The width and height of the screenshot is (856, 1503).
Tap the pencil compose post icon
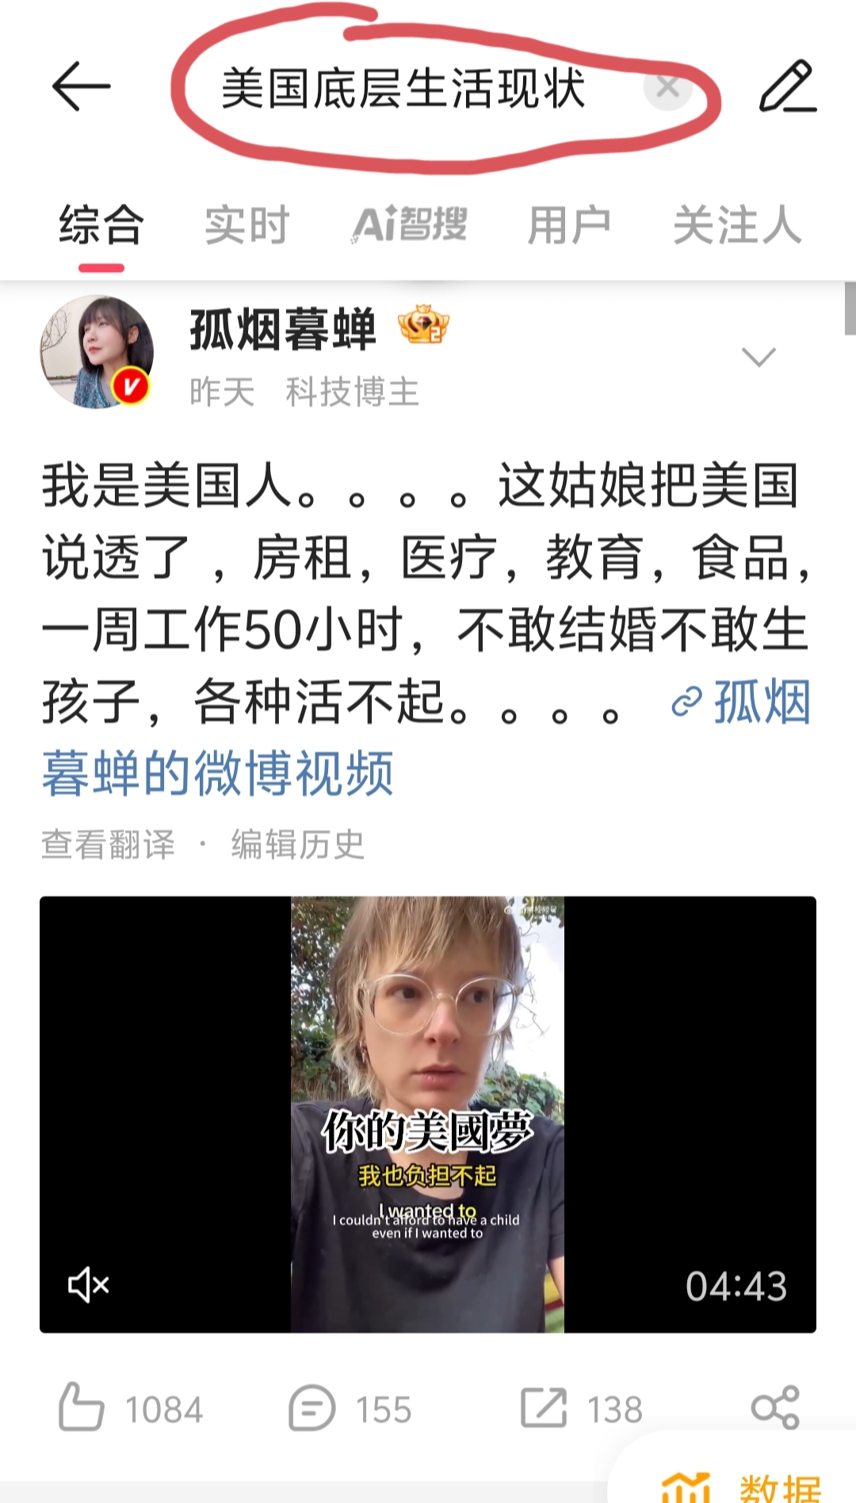coord(788,86)
